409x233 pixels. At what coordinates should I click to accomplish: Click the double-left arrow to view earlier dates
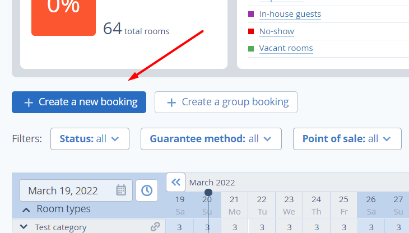pyautogui.click(x=176, y=182)
